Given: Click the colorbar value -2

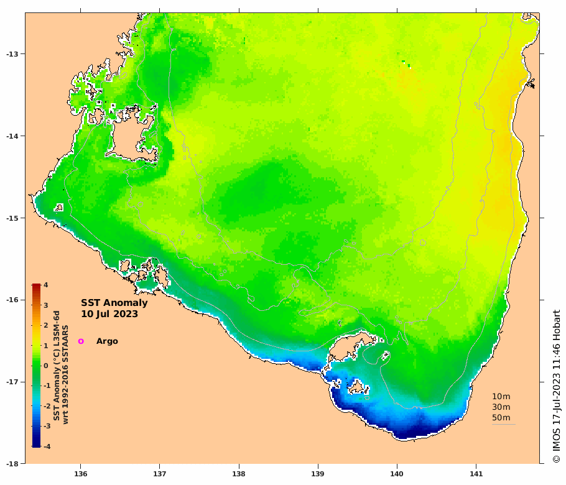Looking at the screenshot, I should click(47, 406).
